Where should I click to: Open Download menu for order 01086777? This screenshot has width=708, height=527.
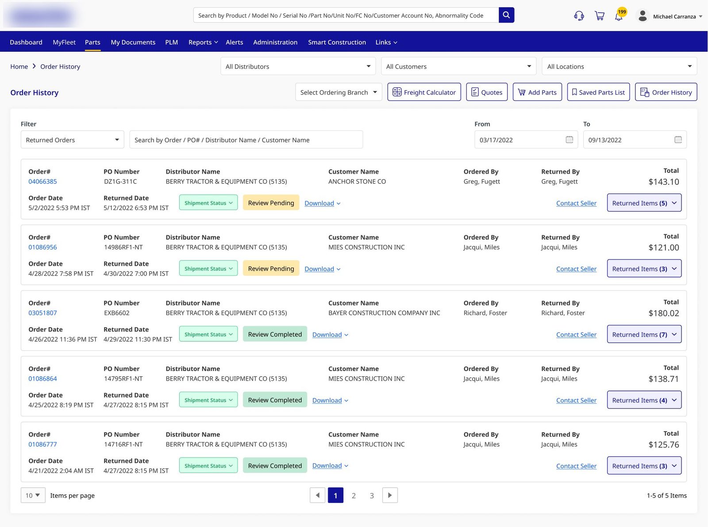(x=330, y=466)
